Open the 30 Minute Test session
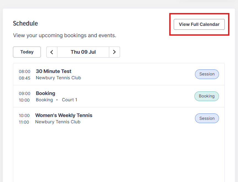 [54, 71]
